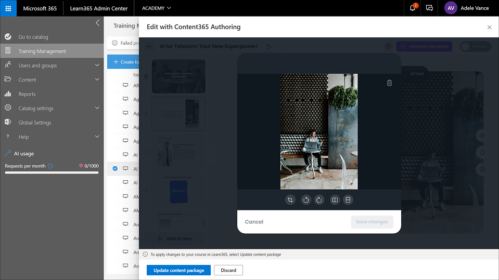Go to Global Settings
499x280 pixels.
tap(35, 123)
